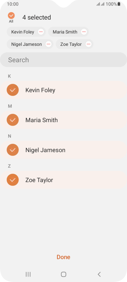This screenshot has width=127, height=282.
Task: Select the Kevin Foley name row
Action: tap(63, 90)
